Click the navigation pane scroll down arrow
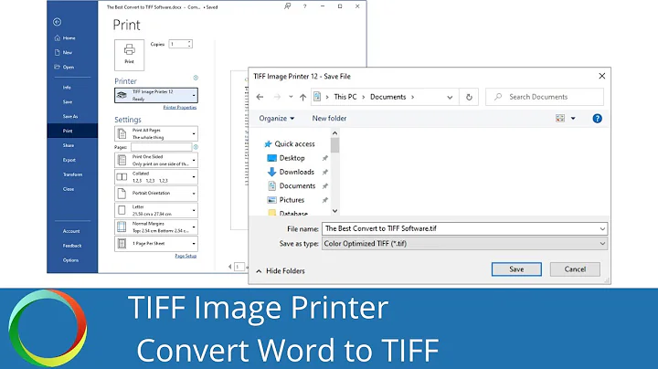 (334, 211)
